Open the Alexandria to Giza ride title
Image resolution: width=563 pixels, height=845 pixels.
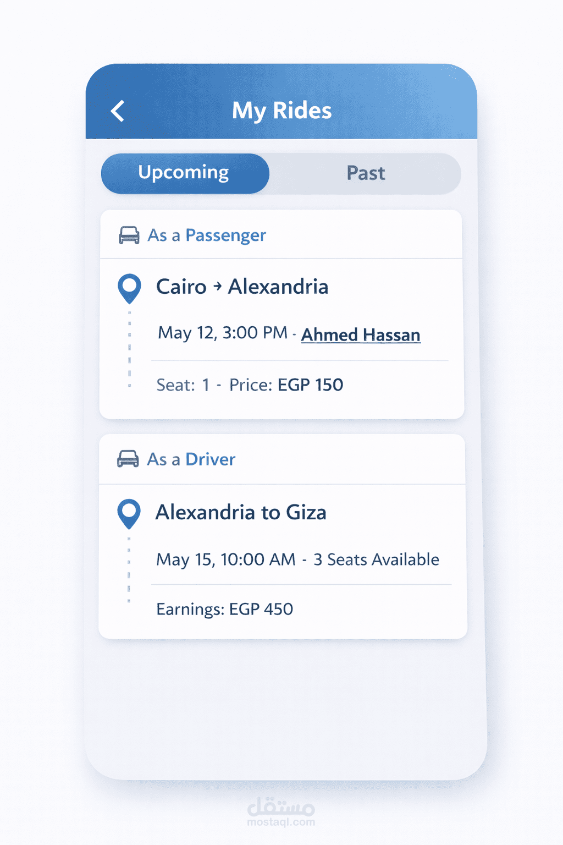point(241,512)
